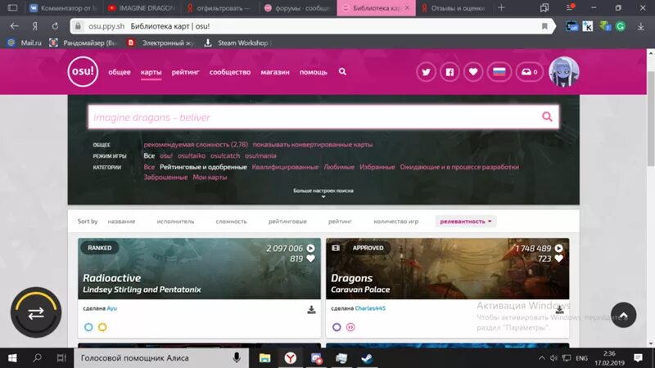Select category Избранные

click(x=377, y=167)
